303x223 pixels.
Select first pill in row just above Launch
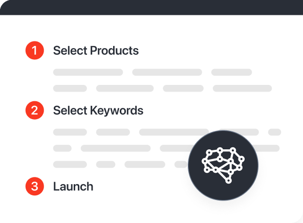click(70, 164)
